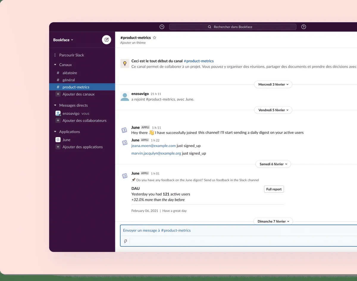Click the plus icon beside Ajouter des canaux

tap(58, 94)
